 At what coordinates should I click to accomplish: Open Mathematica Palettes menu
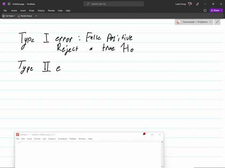tap(73, 139)
